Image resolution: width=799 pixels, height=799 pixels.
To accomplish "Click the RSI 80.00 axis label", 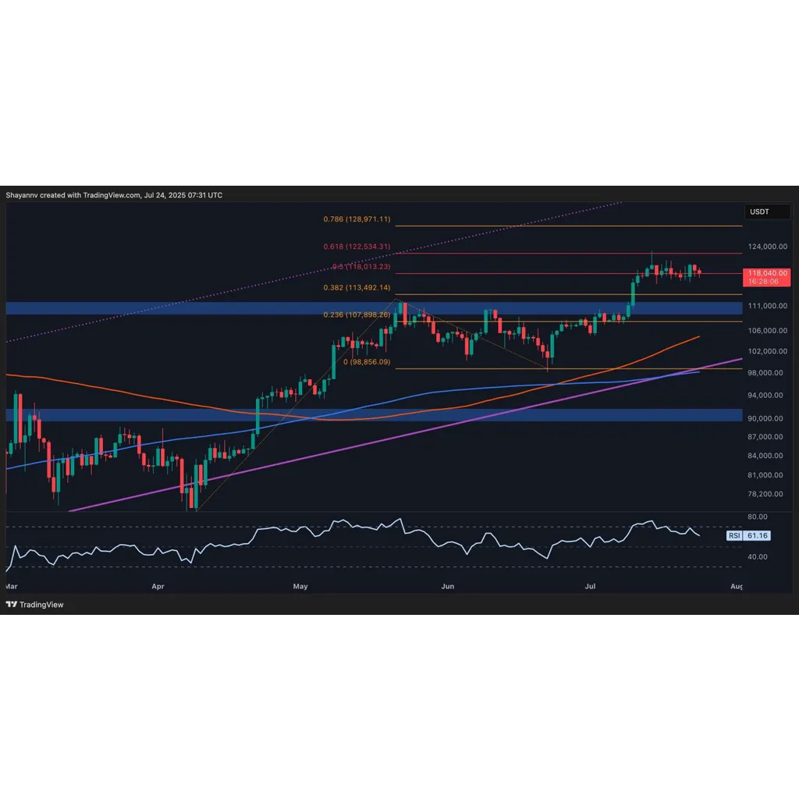I will tap(757, 517).
